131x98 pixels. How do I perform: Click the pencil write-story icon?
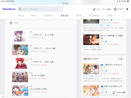[x=94, y=9]
